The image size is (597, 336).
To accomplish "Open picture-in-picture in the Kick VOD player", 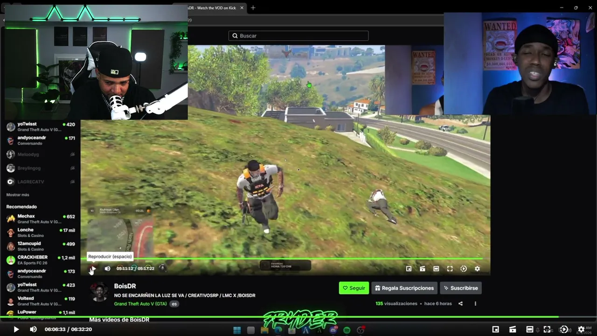I will [x=409, y=269].
